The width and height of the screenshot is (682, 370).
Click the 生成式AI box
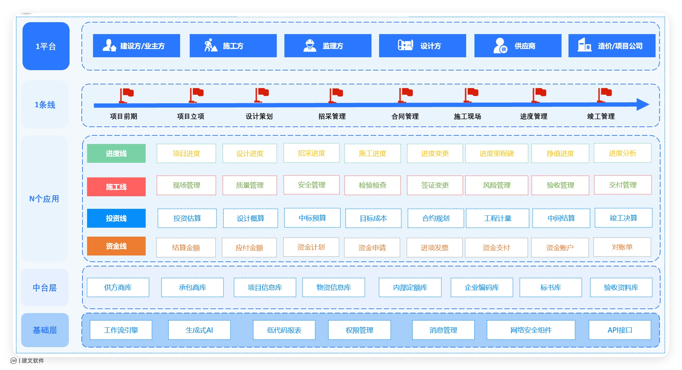tap(199, 330)
